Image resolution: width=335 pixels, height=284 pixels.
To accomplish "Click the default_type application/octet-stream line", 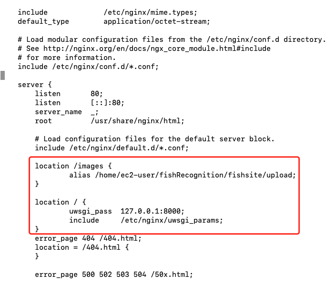I will tap(114, 21).
